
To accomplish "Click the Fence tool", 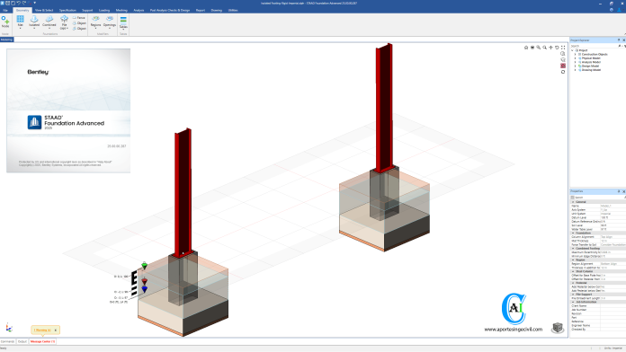I will coord(79,18).
